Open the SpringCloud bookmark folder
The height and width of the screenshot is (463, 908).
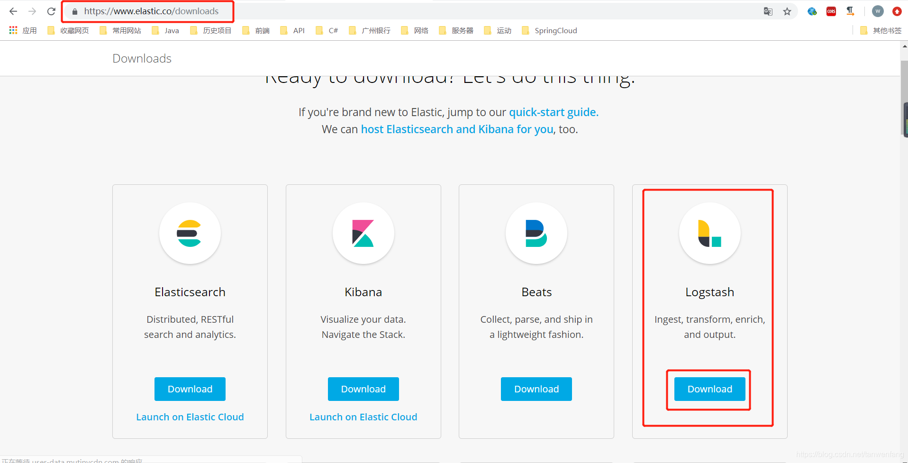point(550,30)
